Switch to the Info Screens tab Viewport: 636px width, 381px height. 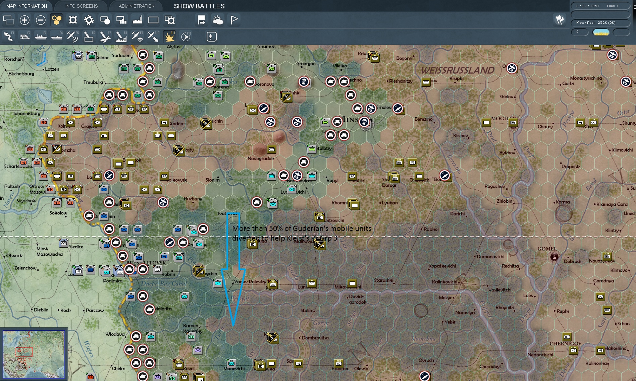pyautogui.click(x=82, y=6)
